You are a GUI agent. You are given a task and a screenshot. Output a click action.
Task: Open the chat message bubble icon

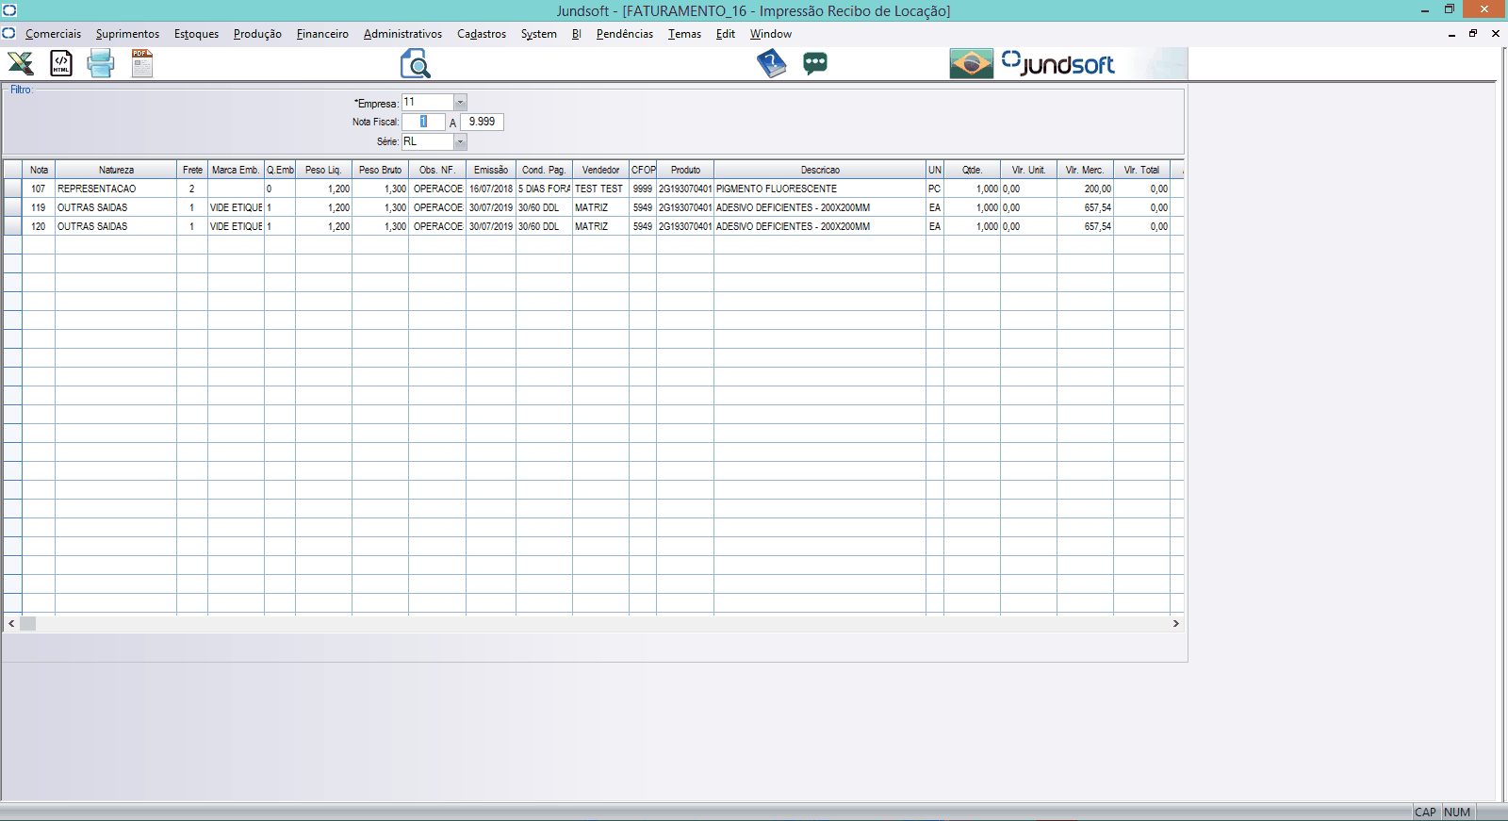815,63
